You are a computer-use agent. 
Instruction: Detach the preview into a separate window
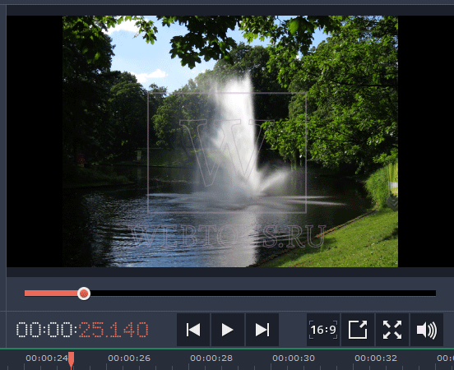[x=358, y=330]
